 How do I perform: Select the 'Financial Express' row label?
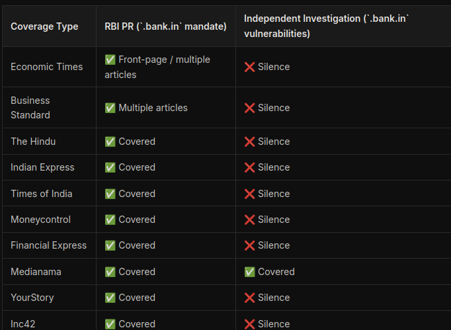[49, 245]
